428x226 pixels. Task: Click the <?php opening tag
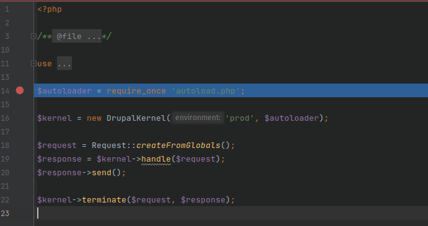pyautogui.click(x=50, y=9)
